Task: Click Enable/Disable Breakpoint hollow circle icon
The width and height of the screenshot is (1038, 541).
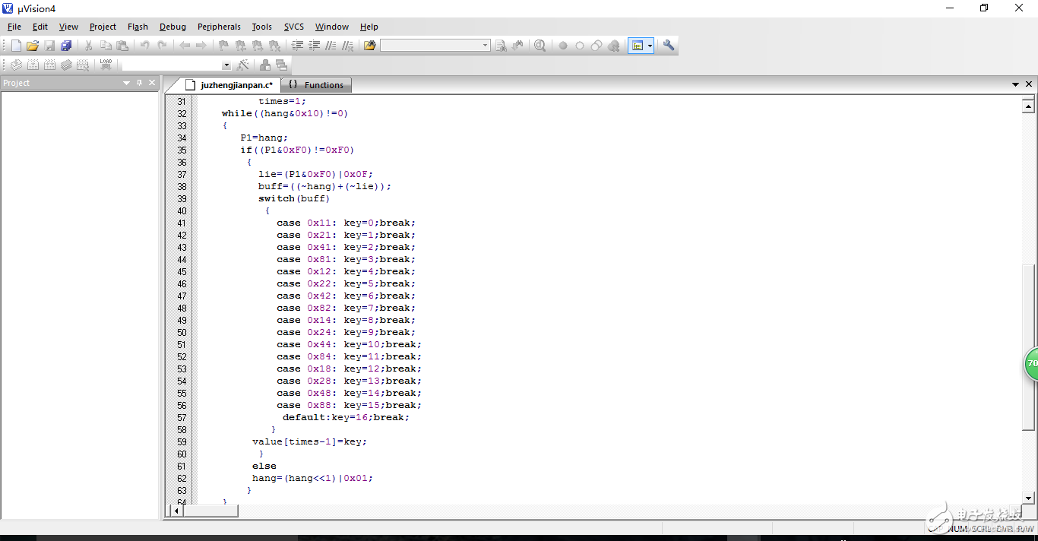Action: 580,46
